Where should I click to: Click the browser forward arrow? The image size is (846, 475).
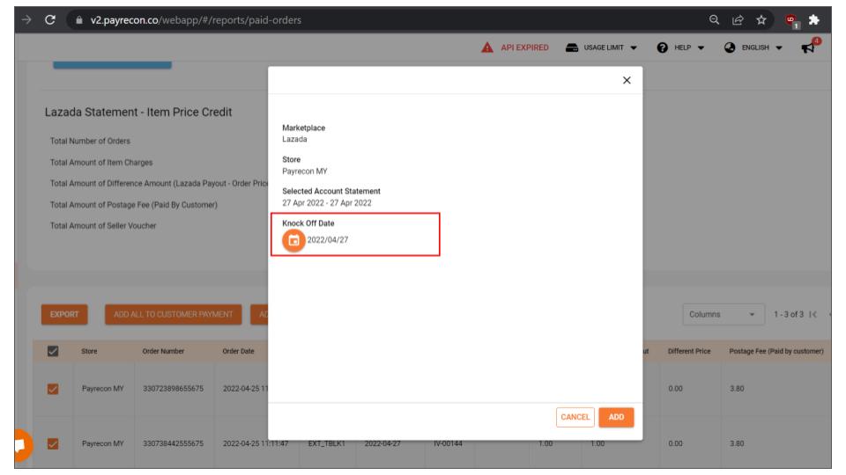click(26, 20)
